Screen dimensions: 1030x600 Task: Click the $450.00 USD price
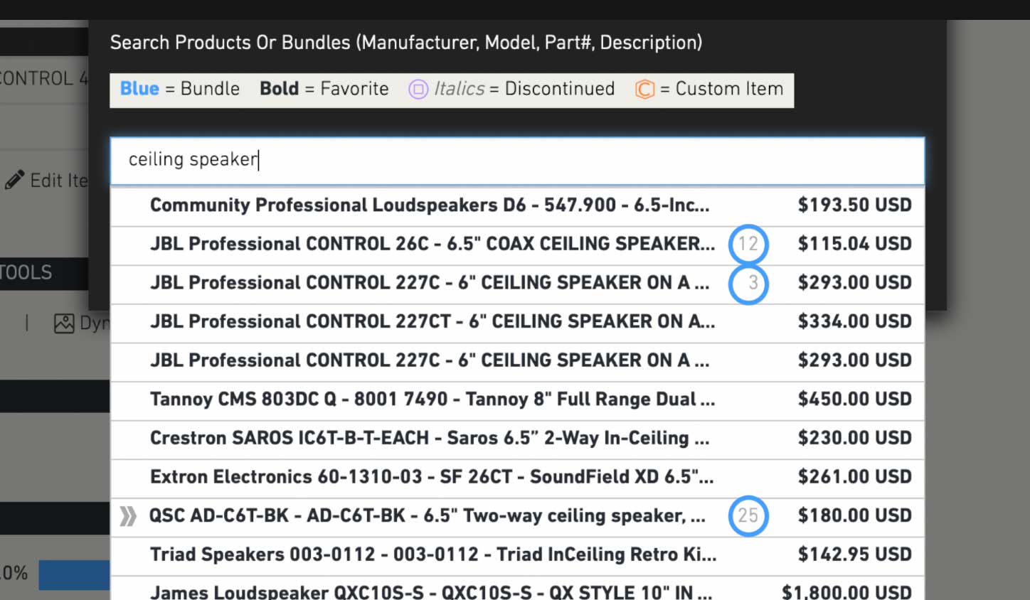pos(854,400)
